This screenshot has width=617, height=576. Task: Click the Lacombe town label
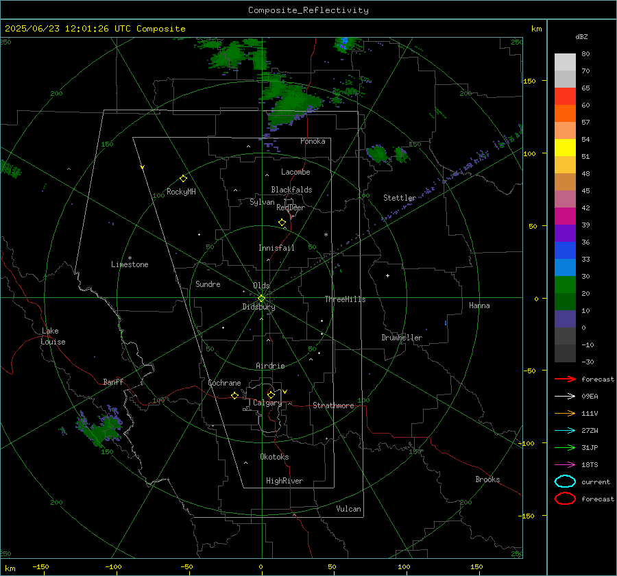[295, 172]
